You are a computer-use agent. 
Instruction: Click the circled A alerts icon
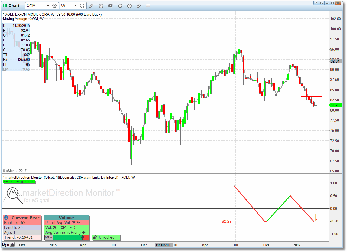click(x=129, y=6)
